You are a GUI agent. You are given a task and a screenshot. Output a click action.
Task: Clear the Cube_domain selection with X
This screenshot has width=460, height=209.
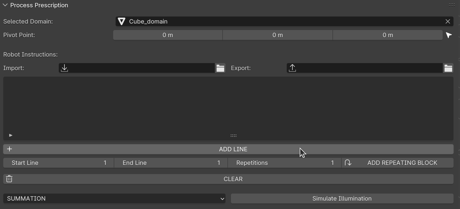tap(448, 22)
